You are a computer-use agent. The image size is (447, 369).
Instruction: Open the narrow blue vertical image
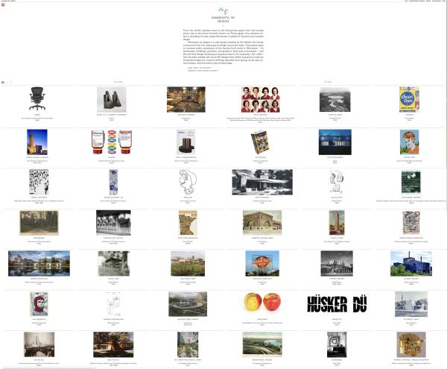[113, 182]
